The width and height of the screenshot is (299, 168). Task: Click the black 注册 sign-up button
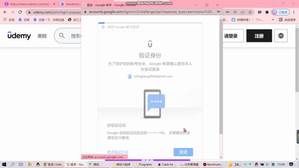click(259, 35)
